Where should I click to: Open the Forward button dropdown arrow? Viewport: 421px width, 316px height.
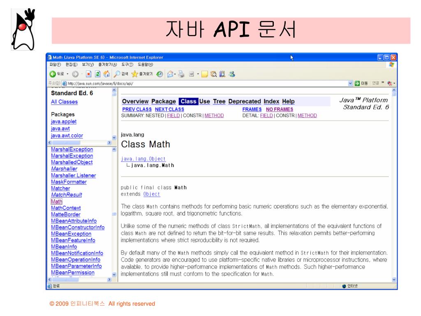coord(82,74)
